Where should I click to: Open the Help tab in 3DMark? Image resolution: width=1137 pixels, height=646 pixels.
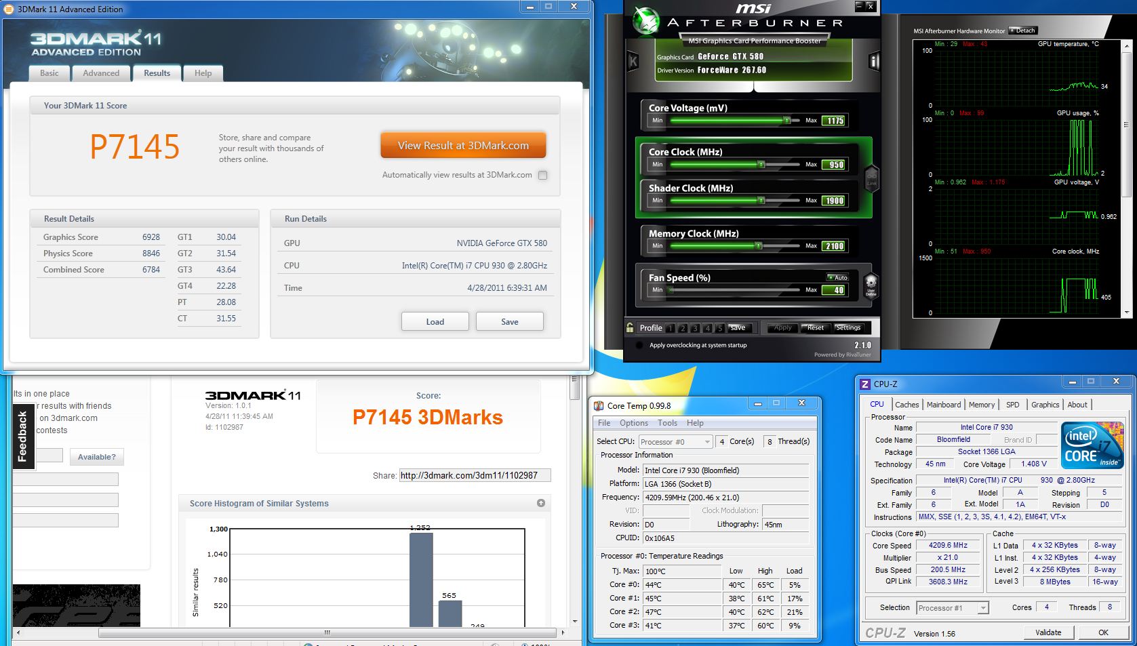203,73
